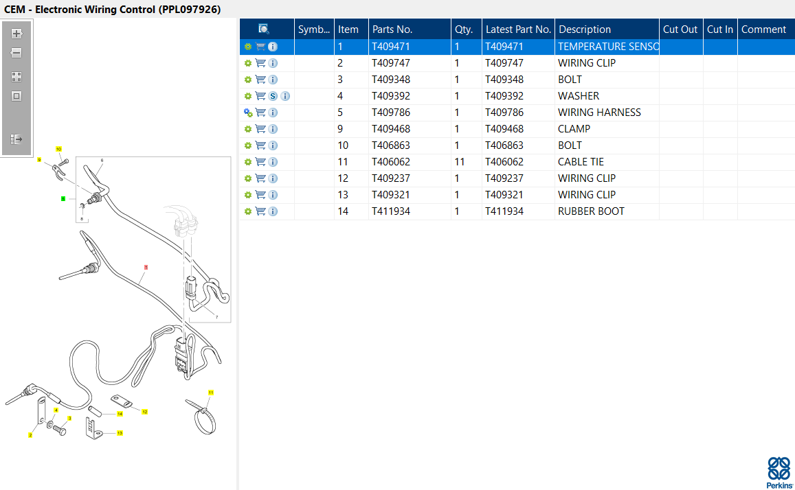Click green callout 5 on the diagram
Image resolution: width=795 pixels, height=490 pixels.
(x=63, y=199)
